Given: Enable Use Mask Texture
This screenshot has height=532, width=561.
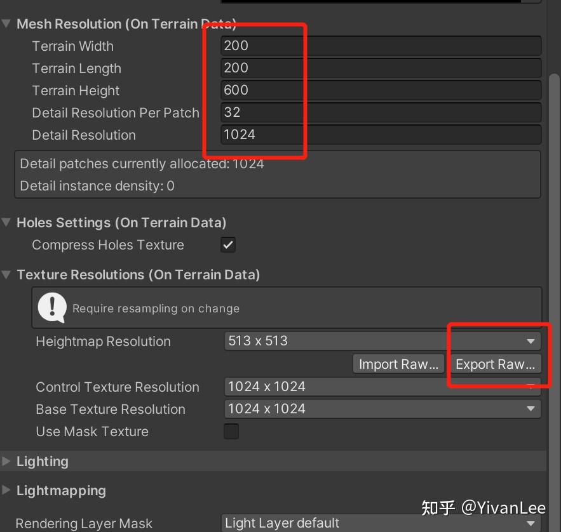Looking at the screenshot, I should [231, 431].
